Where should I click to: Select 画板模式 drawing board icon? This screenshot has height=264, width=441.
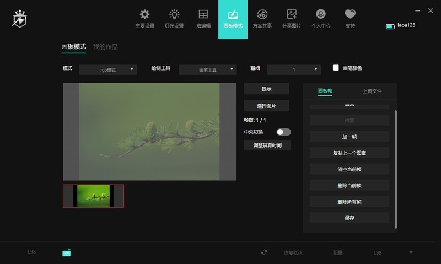click(233, 14)
